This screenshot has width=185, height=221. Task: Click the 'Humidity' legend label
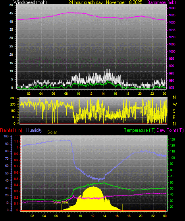tap(34, 130)
